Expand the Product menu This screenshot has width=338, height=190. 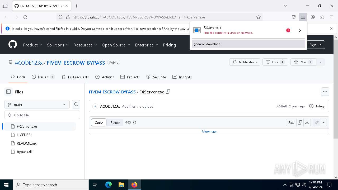coord(32,45)
